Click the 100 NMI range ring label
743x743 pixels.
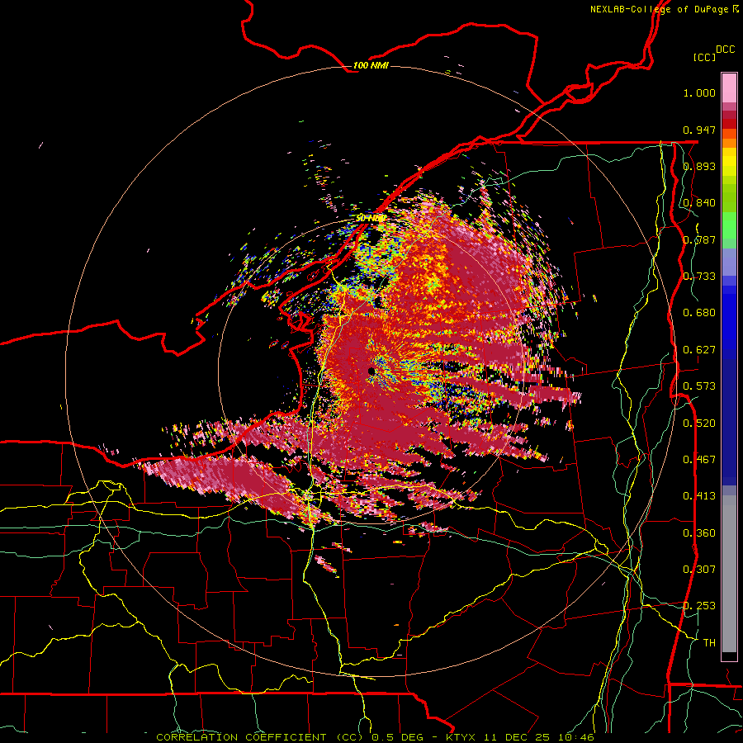point(371,65)
